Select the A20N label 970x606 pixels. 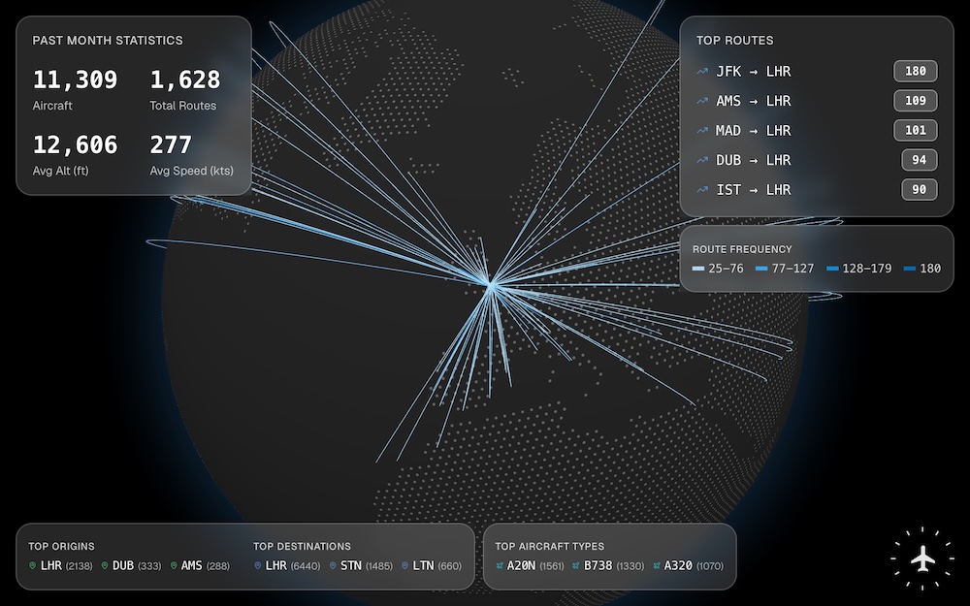[x=522, y=566]
